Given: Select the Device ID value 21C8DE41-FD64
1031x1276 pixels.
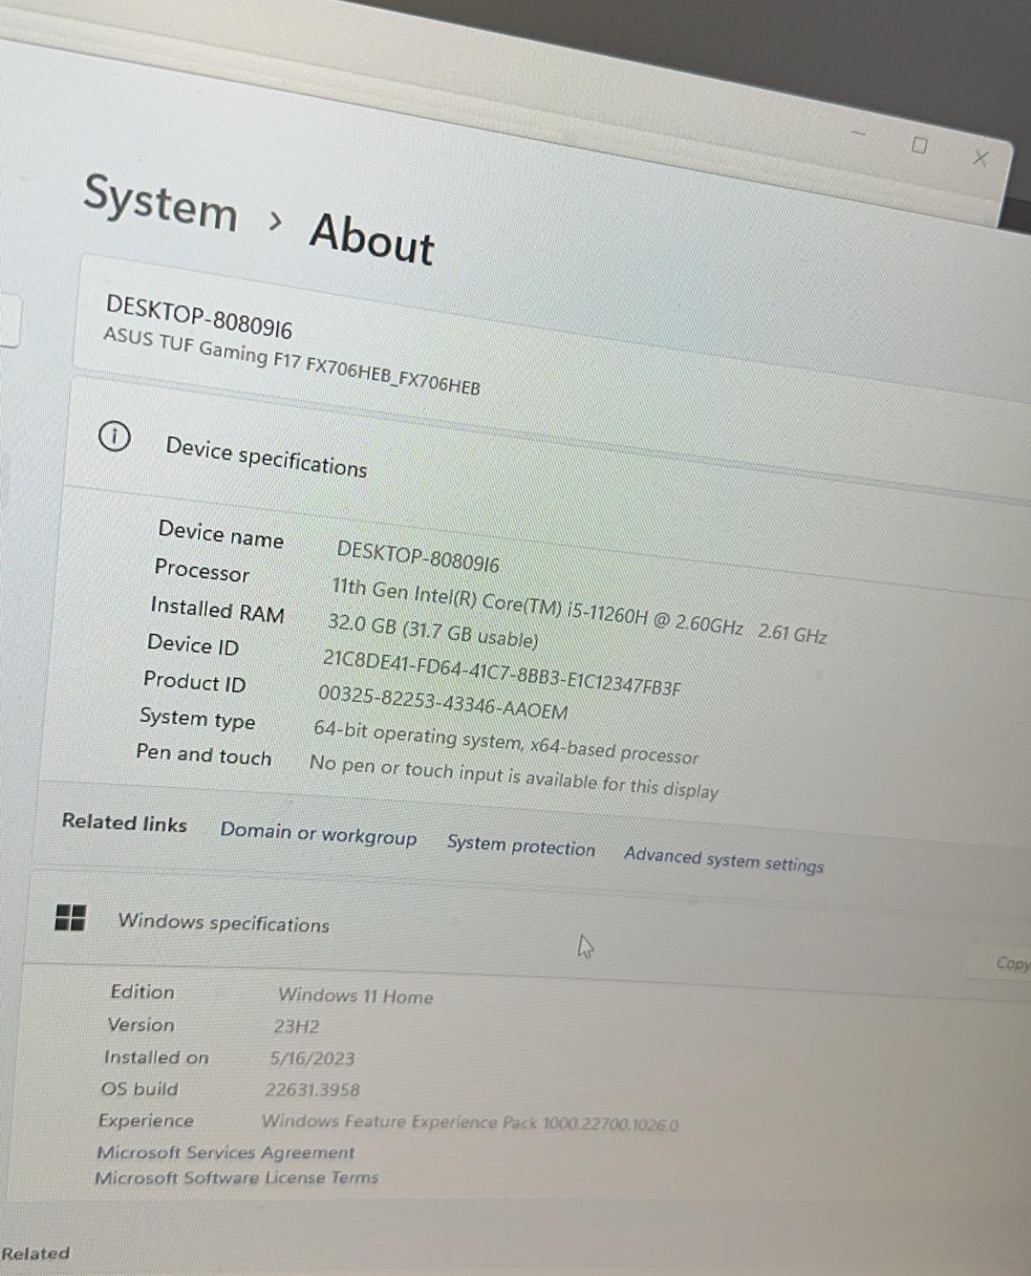Looking at the screenshot, I should pyautogui.click(x=501, y=673).
